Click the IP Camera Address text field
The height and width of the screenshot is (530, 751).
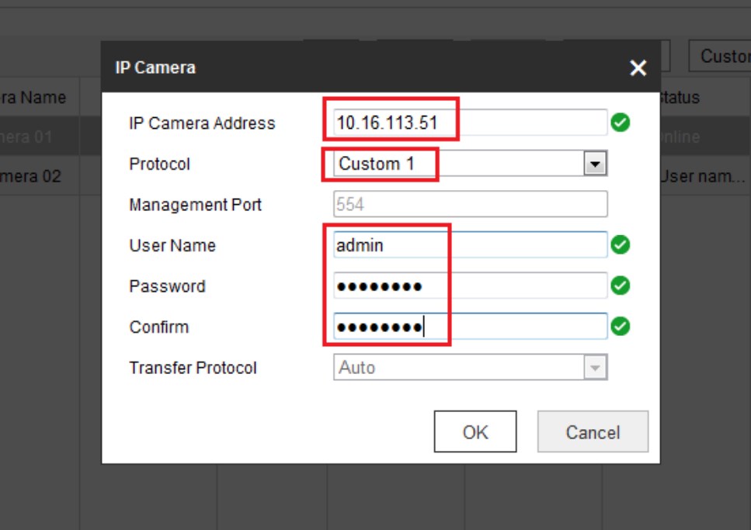469,123
